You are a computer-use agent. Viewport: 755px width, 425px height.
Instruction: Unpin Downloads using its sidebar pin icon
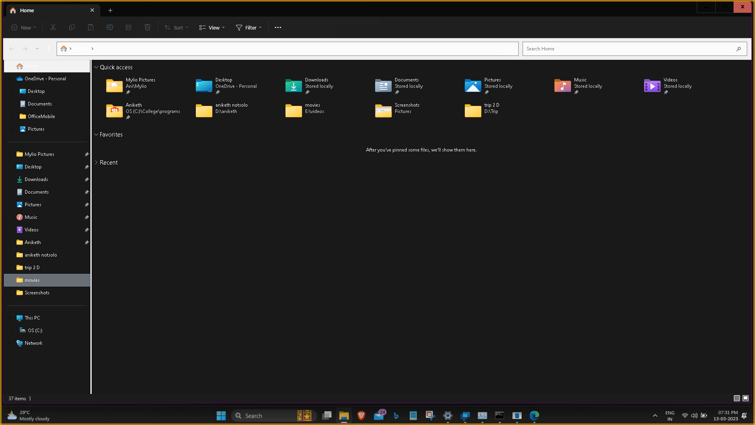pos(87,179)
